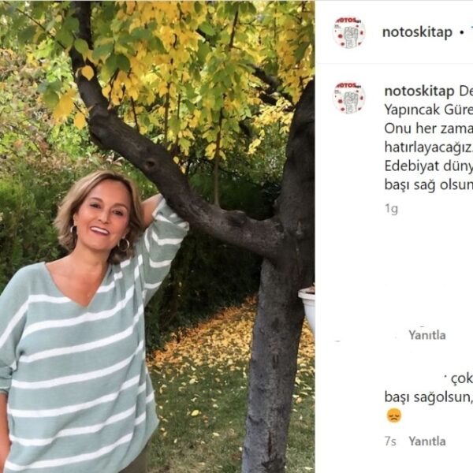Open notoskitap profile picture in post header
The width and height of the screenshot is (473, 473).
(348, 32)
